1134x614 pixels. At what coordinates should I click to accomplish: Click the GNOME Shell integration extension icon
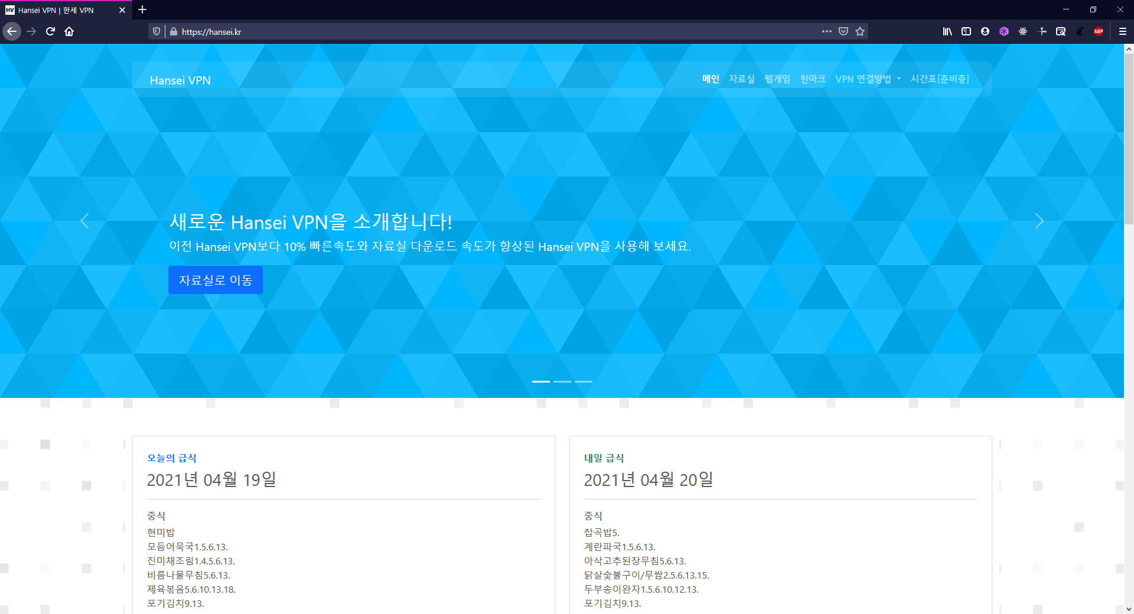tap(1080, 31)
